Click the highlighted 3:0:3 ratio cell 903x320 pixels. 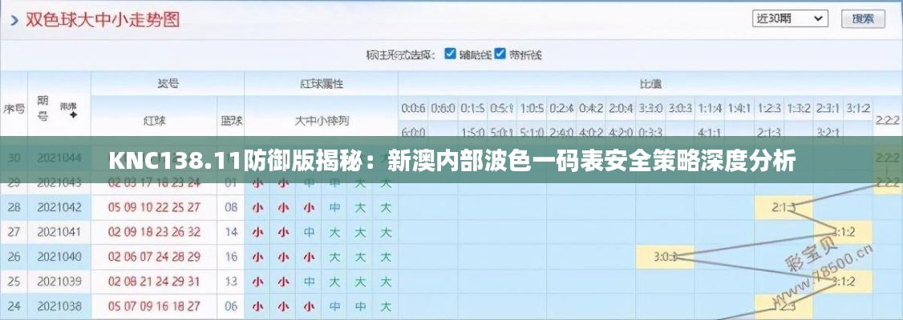coord(666,257)
